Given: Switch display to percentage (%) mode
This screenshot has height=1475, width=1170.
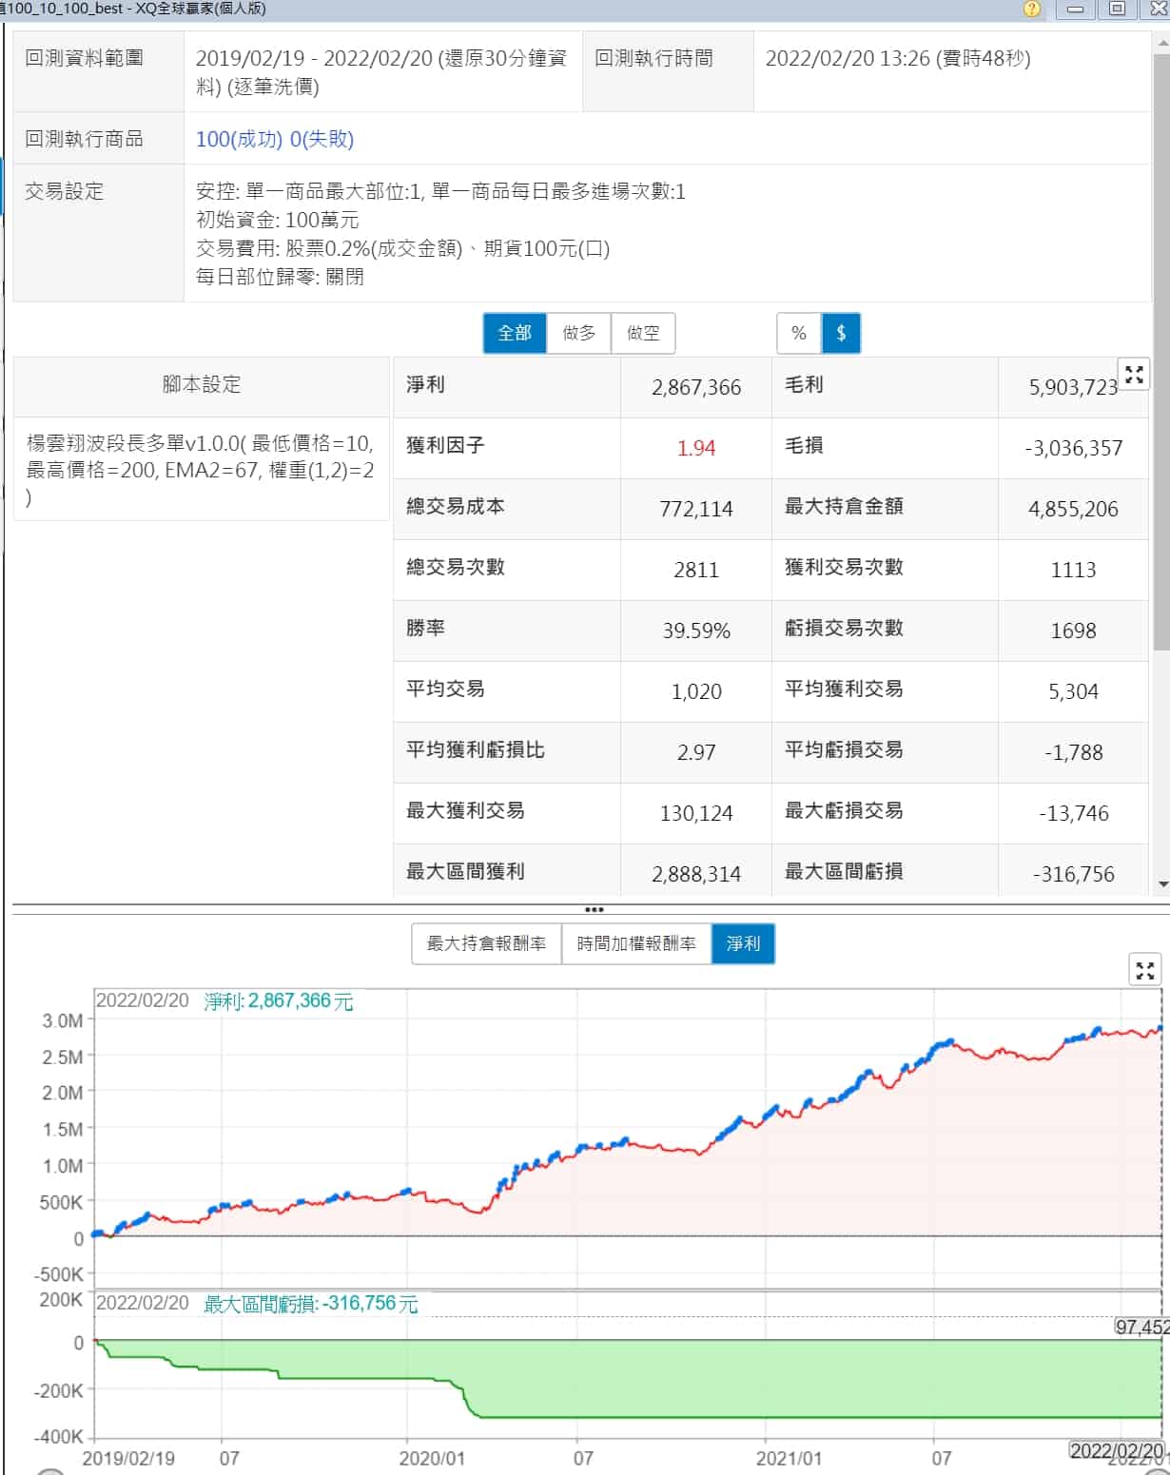Looking at the screenshot, I should click(799, 333).
